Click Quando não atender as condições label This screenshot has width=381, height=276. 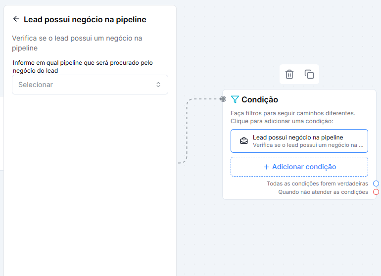(323, 192)
